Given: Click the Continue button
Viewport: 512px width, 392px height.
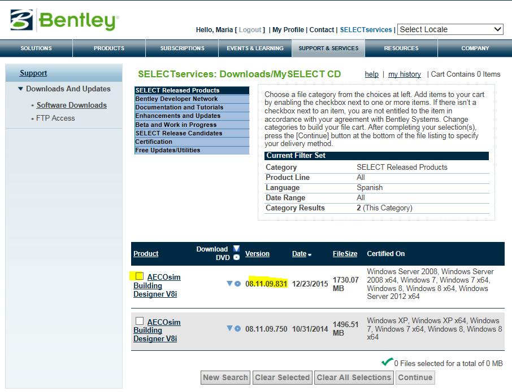Looking at the screenshot, I should 415,377.
